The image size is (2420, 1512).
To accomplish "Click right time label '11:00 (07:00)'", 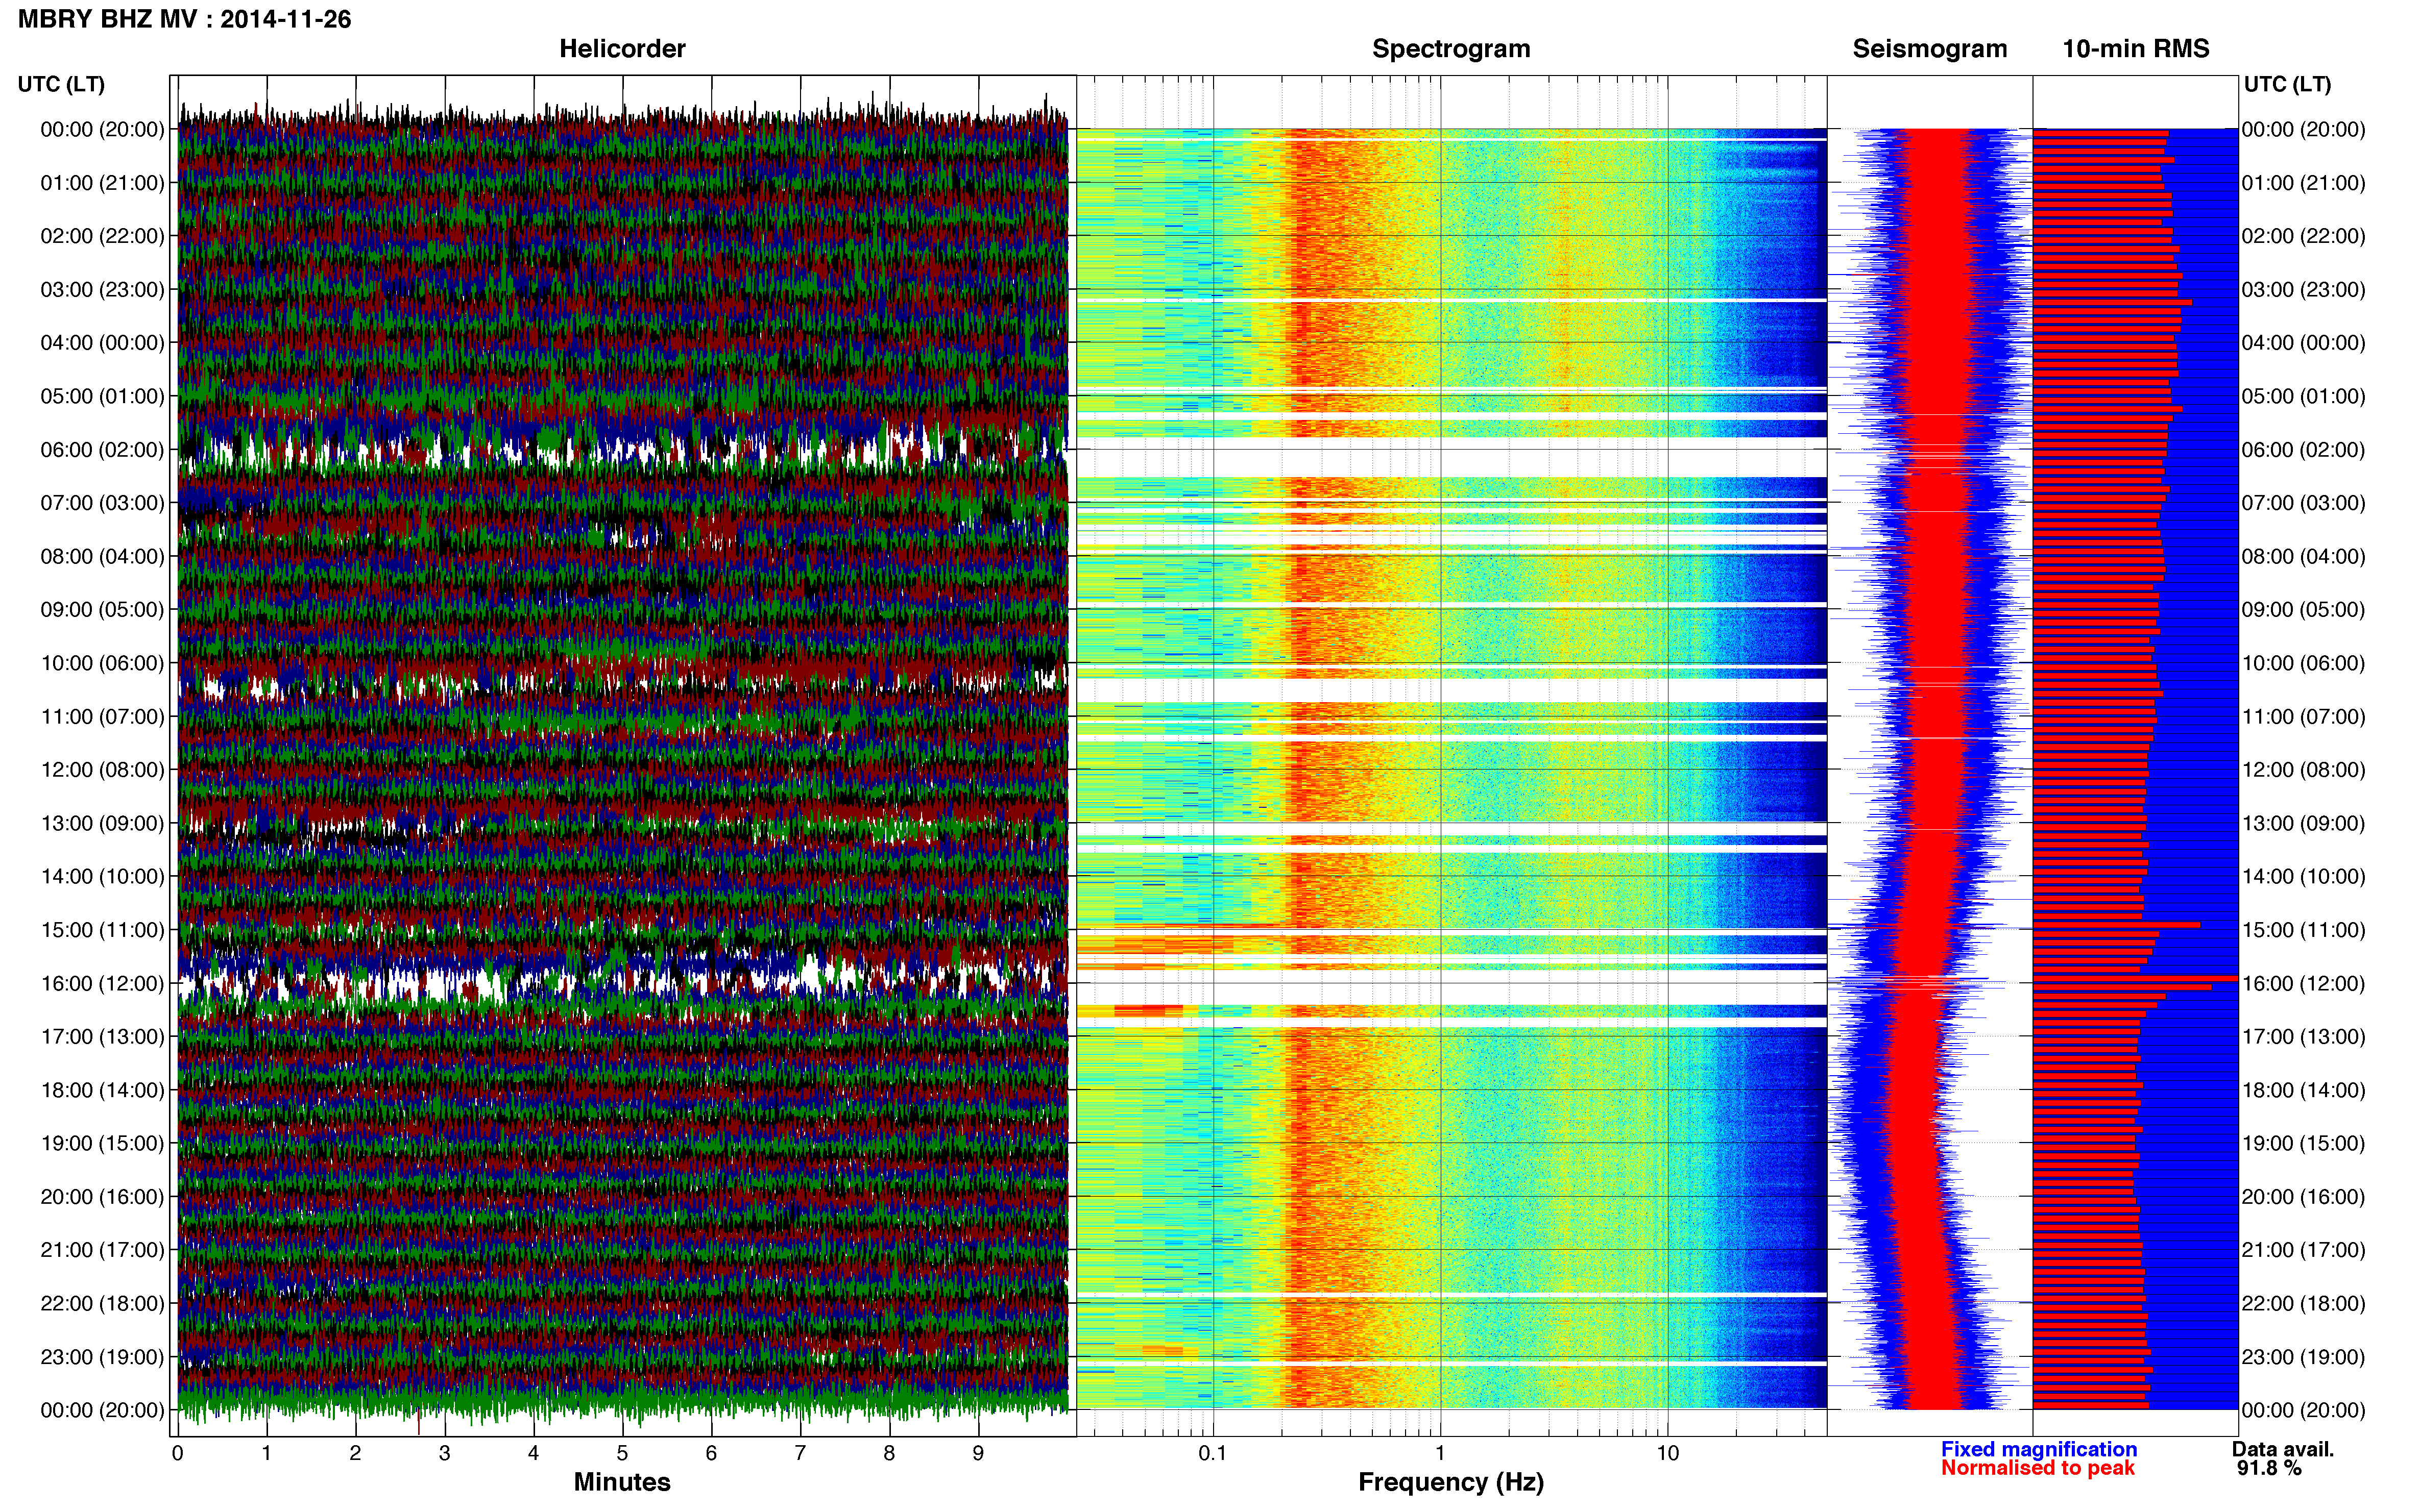I will point(2303,717).
